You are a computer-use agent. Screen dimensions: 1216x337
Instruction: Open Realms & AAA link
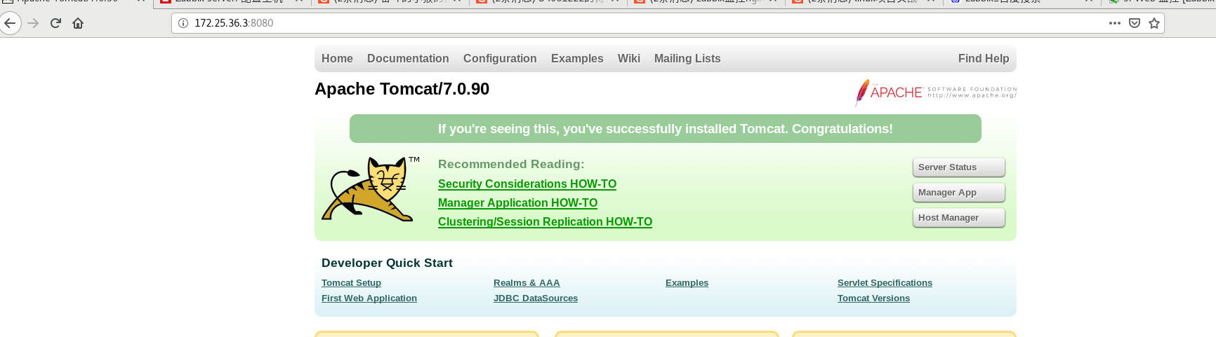tap(527, 283)
